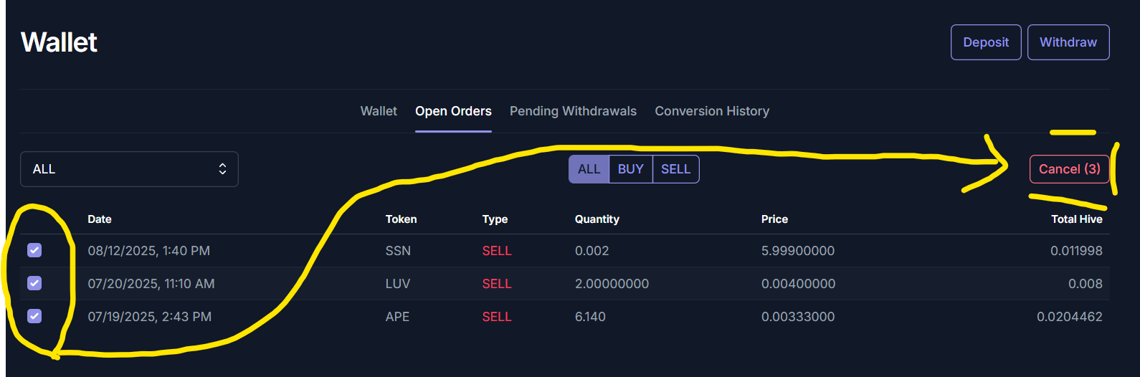The width and height of the screenshot is (1140, 377).
Task: Click the dropdown chevron arrows icon
Action: (x=222, y=169)
